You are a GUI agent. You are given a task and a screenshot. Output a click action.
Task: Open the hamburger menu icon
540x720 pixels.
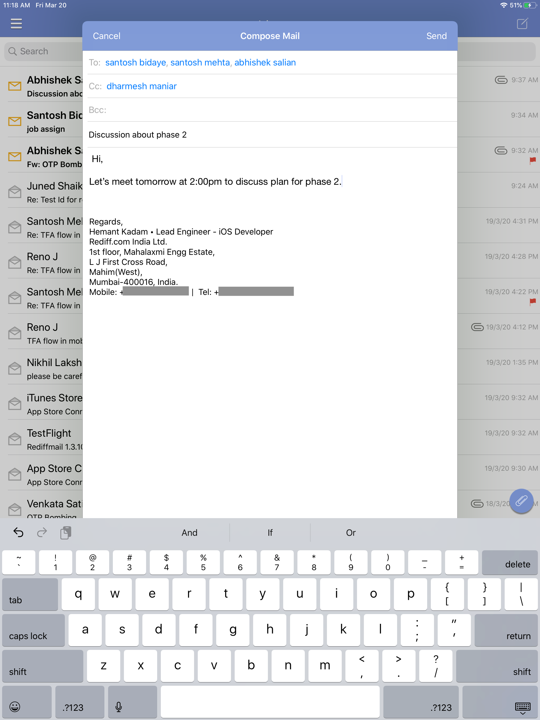tap(16, 24)
